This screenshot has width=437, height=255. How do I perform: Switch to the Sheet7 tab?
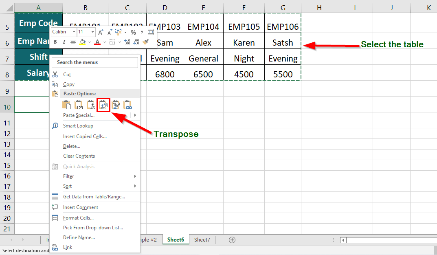click(x=202, y=240)
